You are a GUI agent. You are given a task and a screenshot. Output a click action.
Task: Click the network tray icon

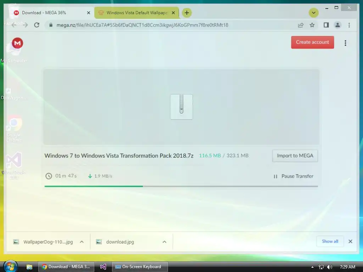click(321, 267)
